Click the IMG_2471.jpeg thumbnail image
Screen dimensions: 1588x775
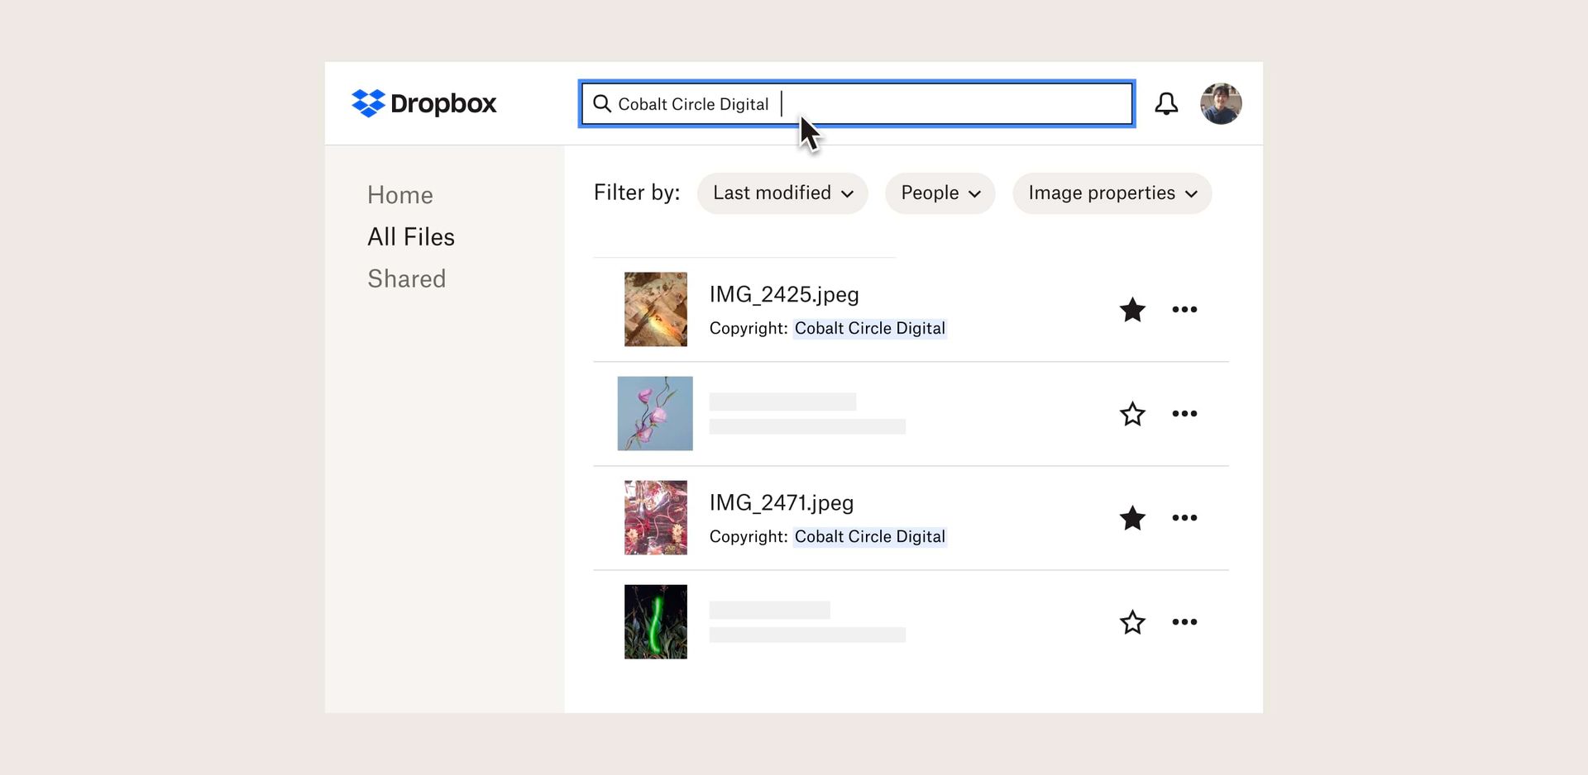point(655,517)
